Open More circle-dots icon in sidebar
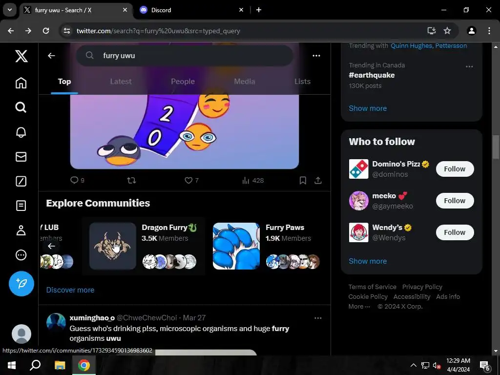The width and height of the screenshot is (500, 375). 21,255
